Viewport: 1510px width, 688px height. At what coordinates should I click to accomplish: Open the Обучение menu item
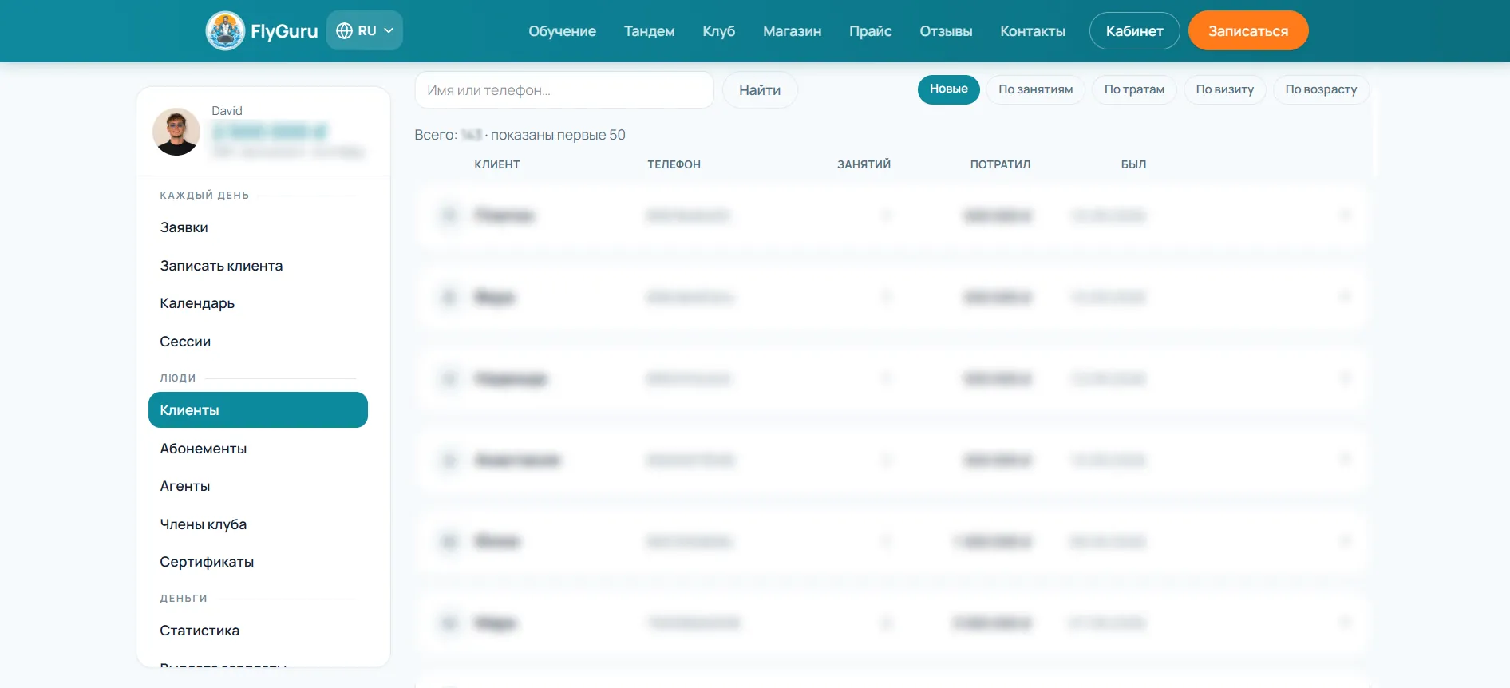point(562,31)
